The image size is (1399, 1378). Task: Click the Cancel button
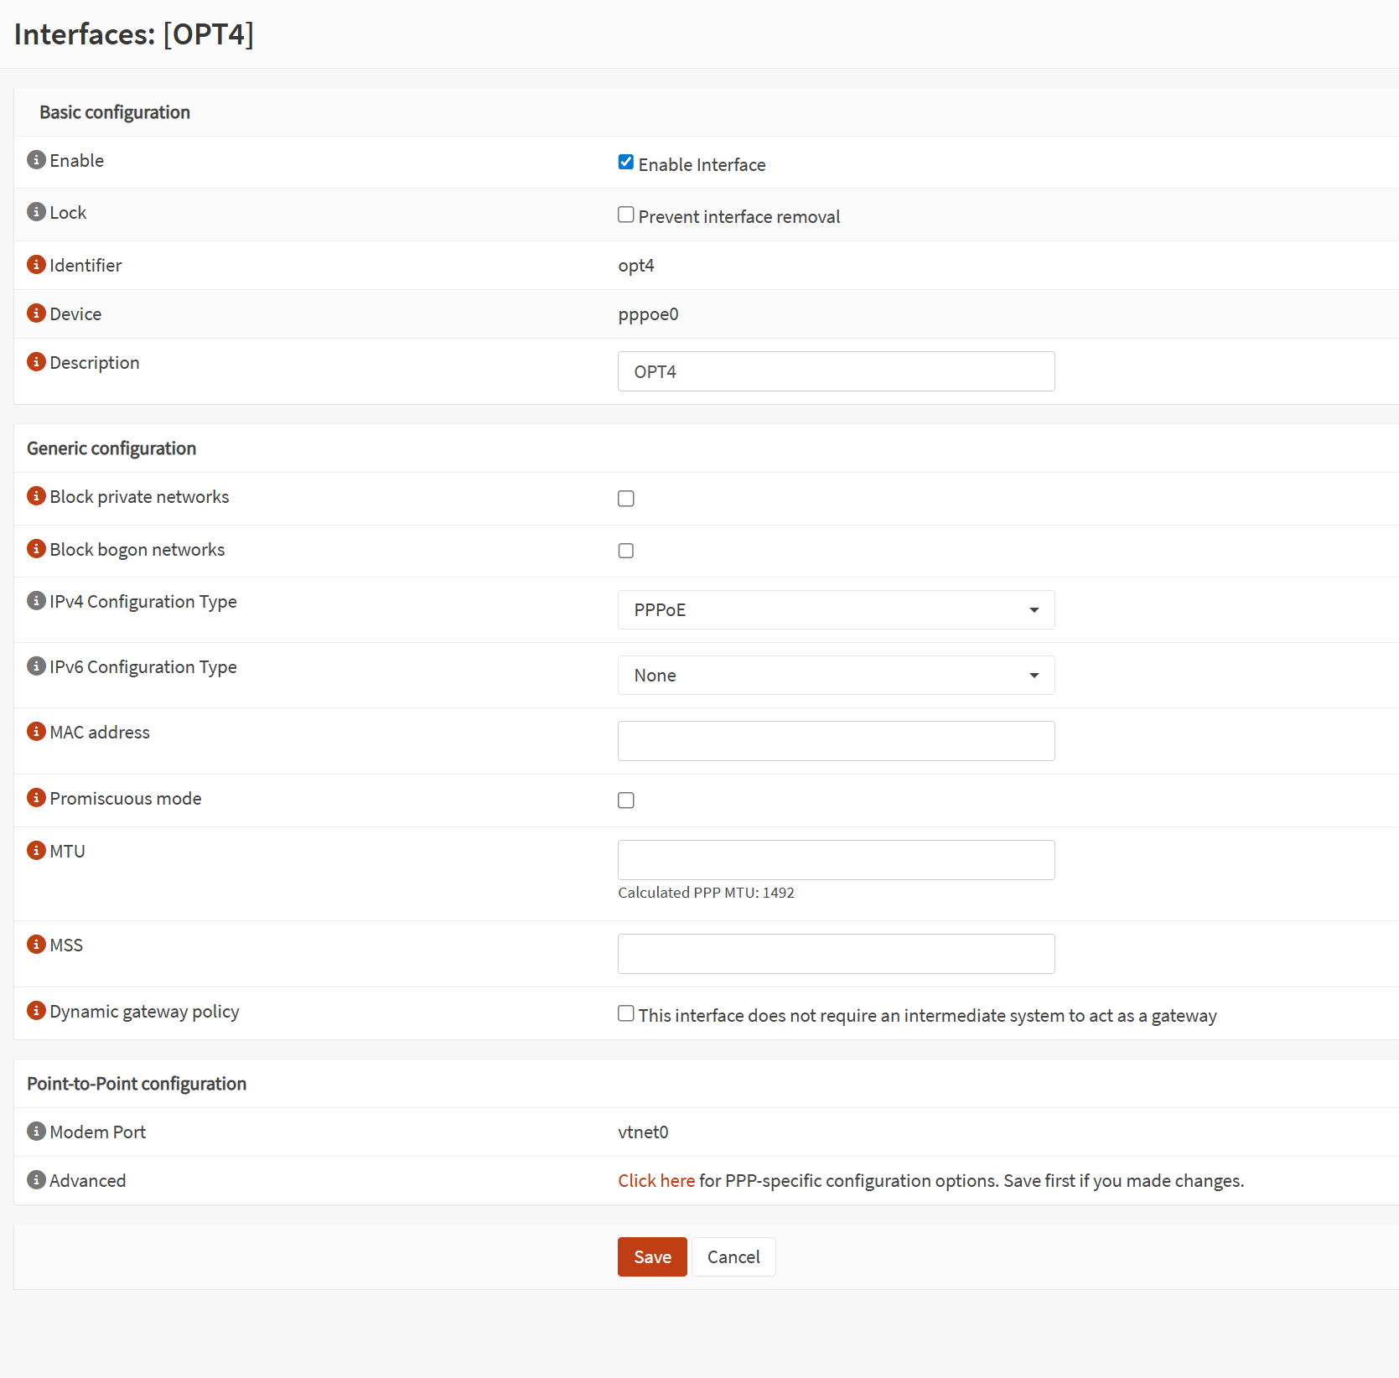point(733,1257)
